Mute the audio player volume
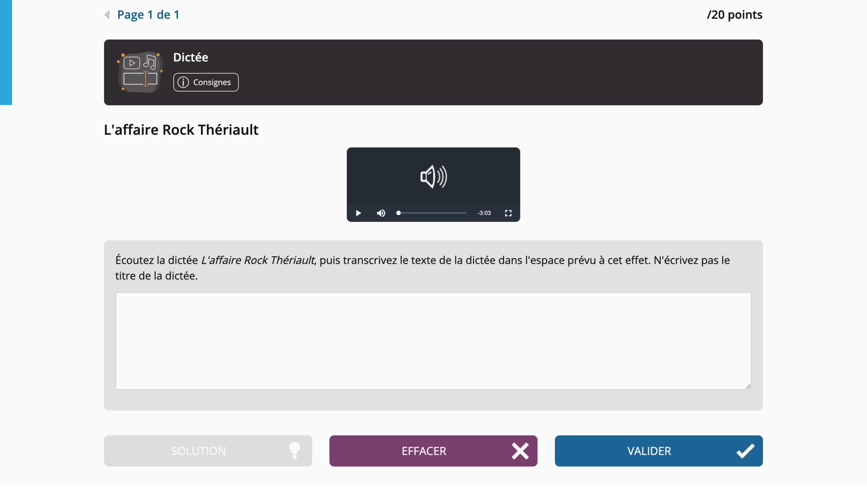 pos(381,213)
